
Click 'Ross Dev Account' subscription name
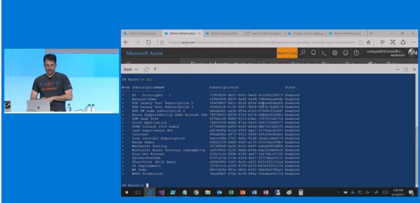click(x=148, y=154)
